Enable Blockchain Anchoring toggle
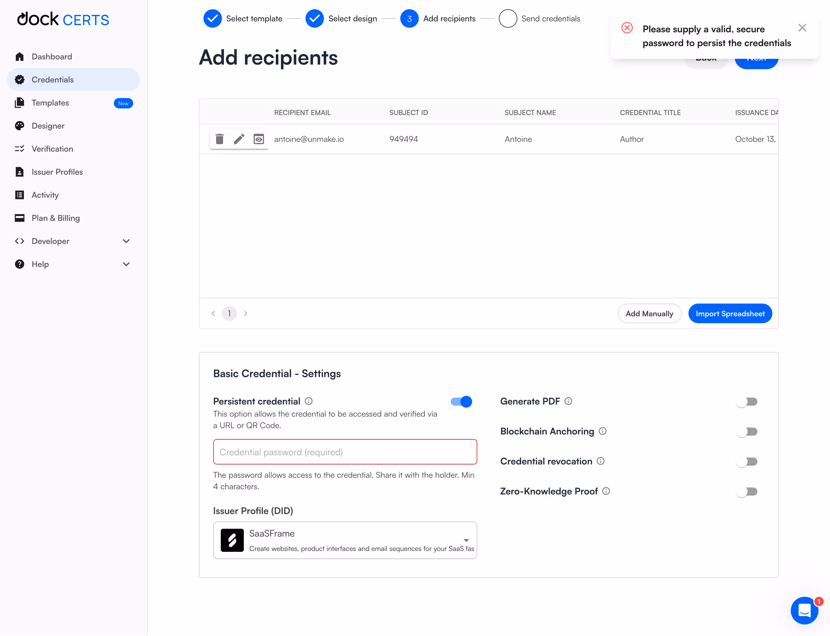The height and width of the screenshot is (636, 830). click(747, 432)
